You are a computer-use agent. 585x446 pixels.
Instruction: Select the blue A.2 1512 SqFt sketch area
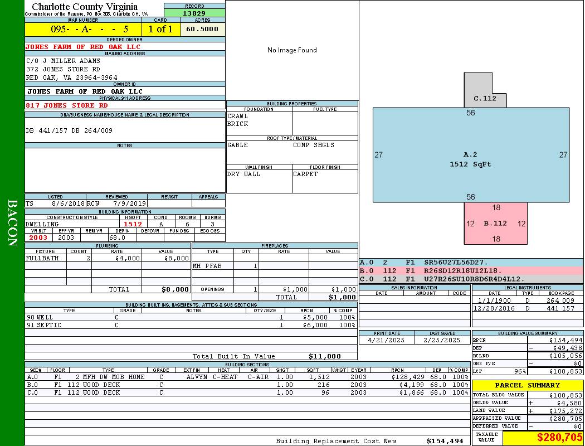click(x=471, y=159)
